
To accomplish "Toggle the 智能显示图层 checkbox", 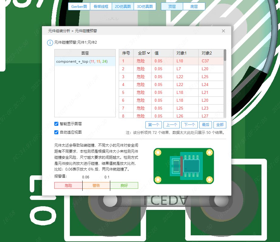I will point(56,124).
